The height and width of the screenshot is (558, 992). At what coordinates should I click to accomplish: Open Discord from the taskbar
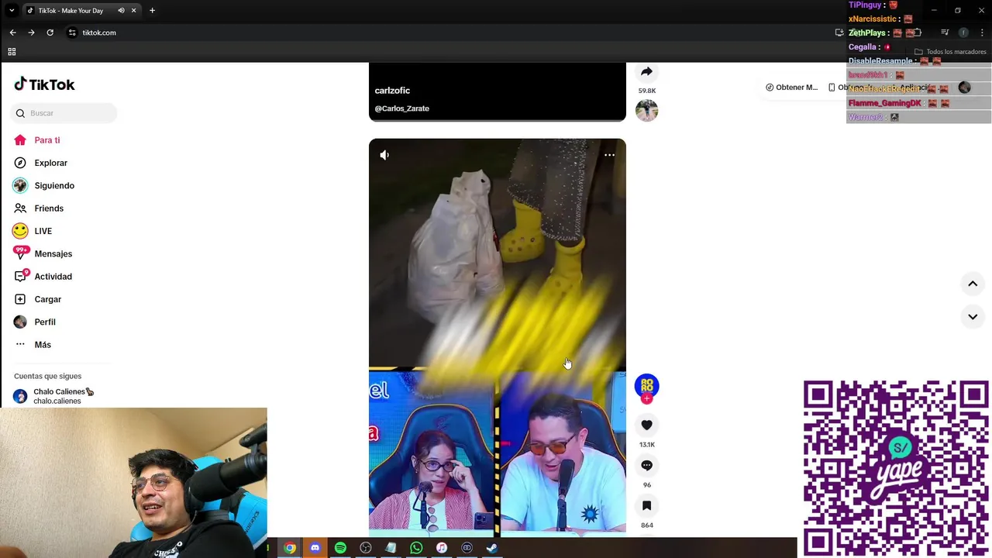click(315, 548)
